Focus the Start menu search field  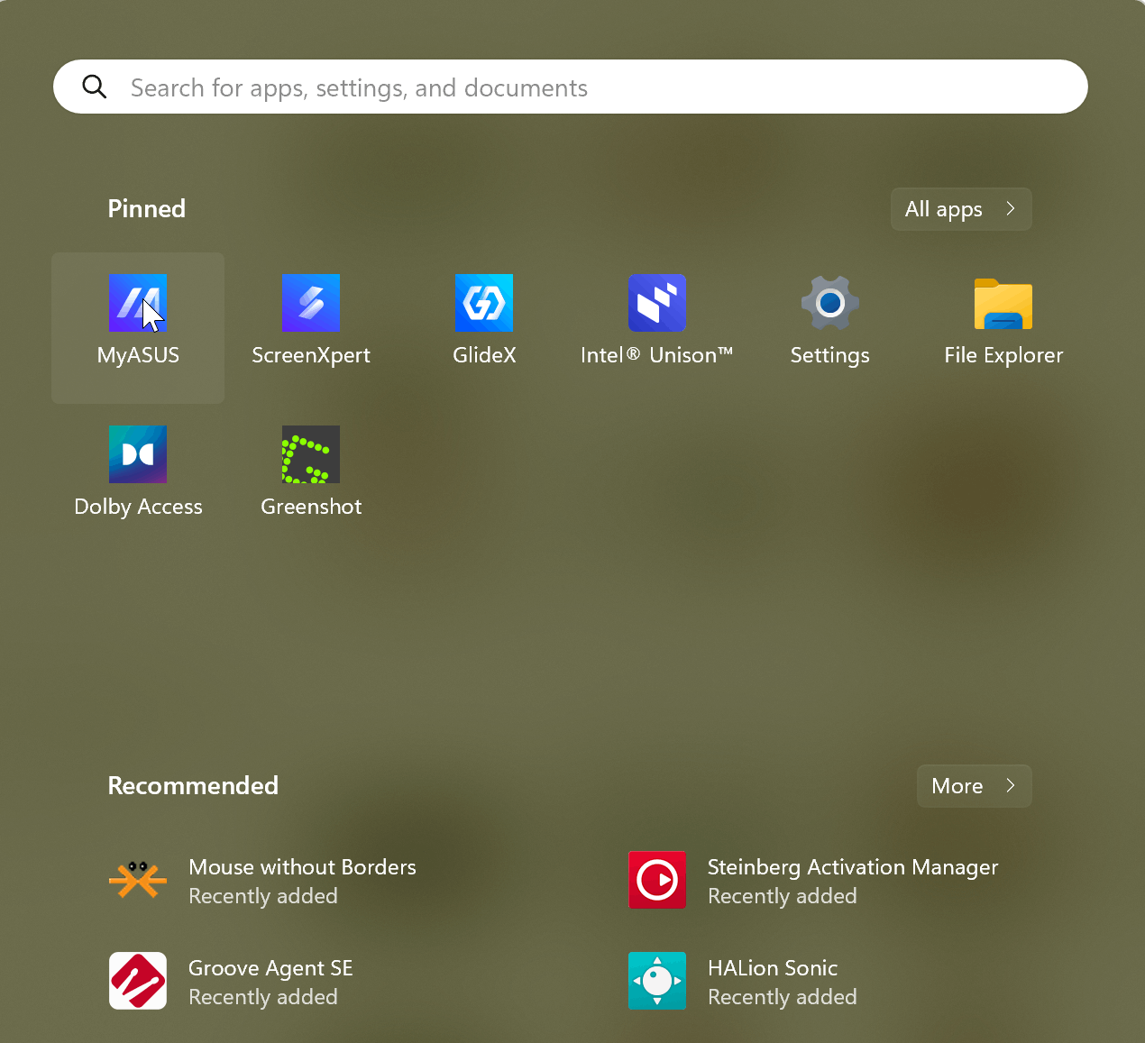571,87
